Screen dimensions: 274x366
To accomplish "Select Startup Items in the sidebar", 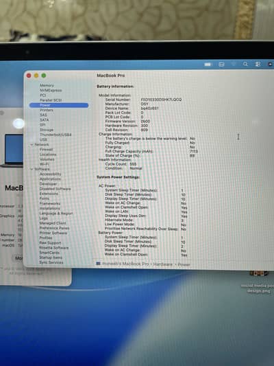I will 51,258.
